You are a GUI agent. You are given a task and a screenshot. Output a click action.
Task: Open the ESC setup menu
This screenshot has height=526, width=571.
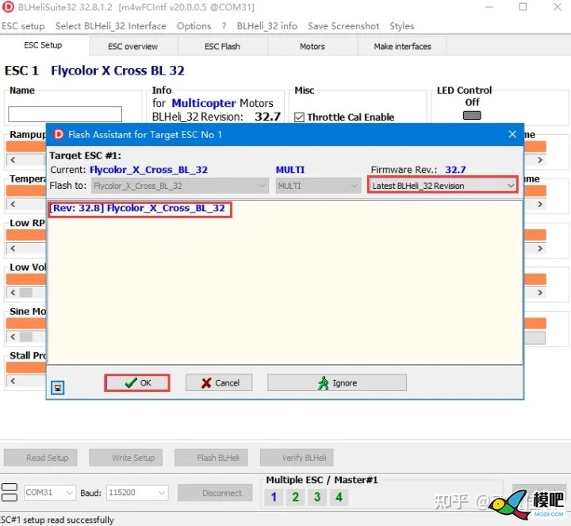(x=23, y=26)
